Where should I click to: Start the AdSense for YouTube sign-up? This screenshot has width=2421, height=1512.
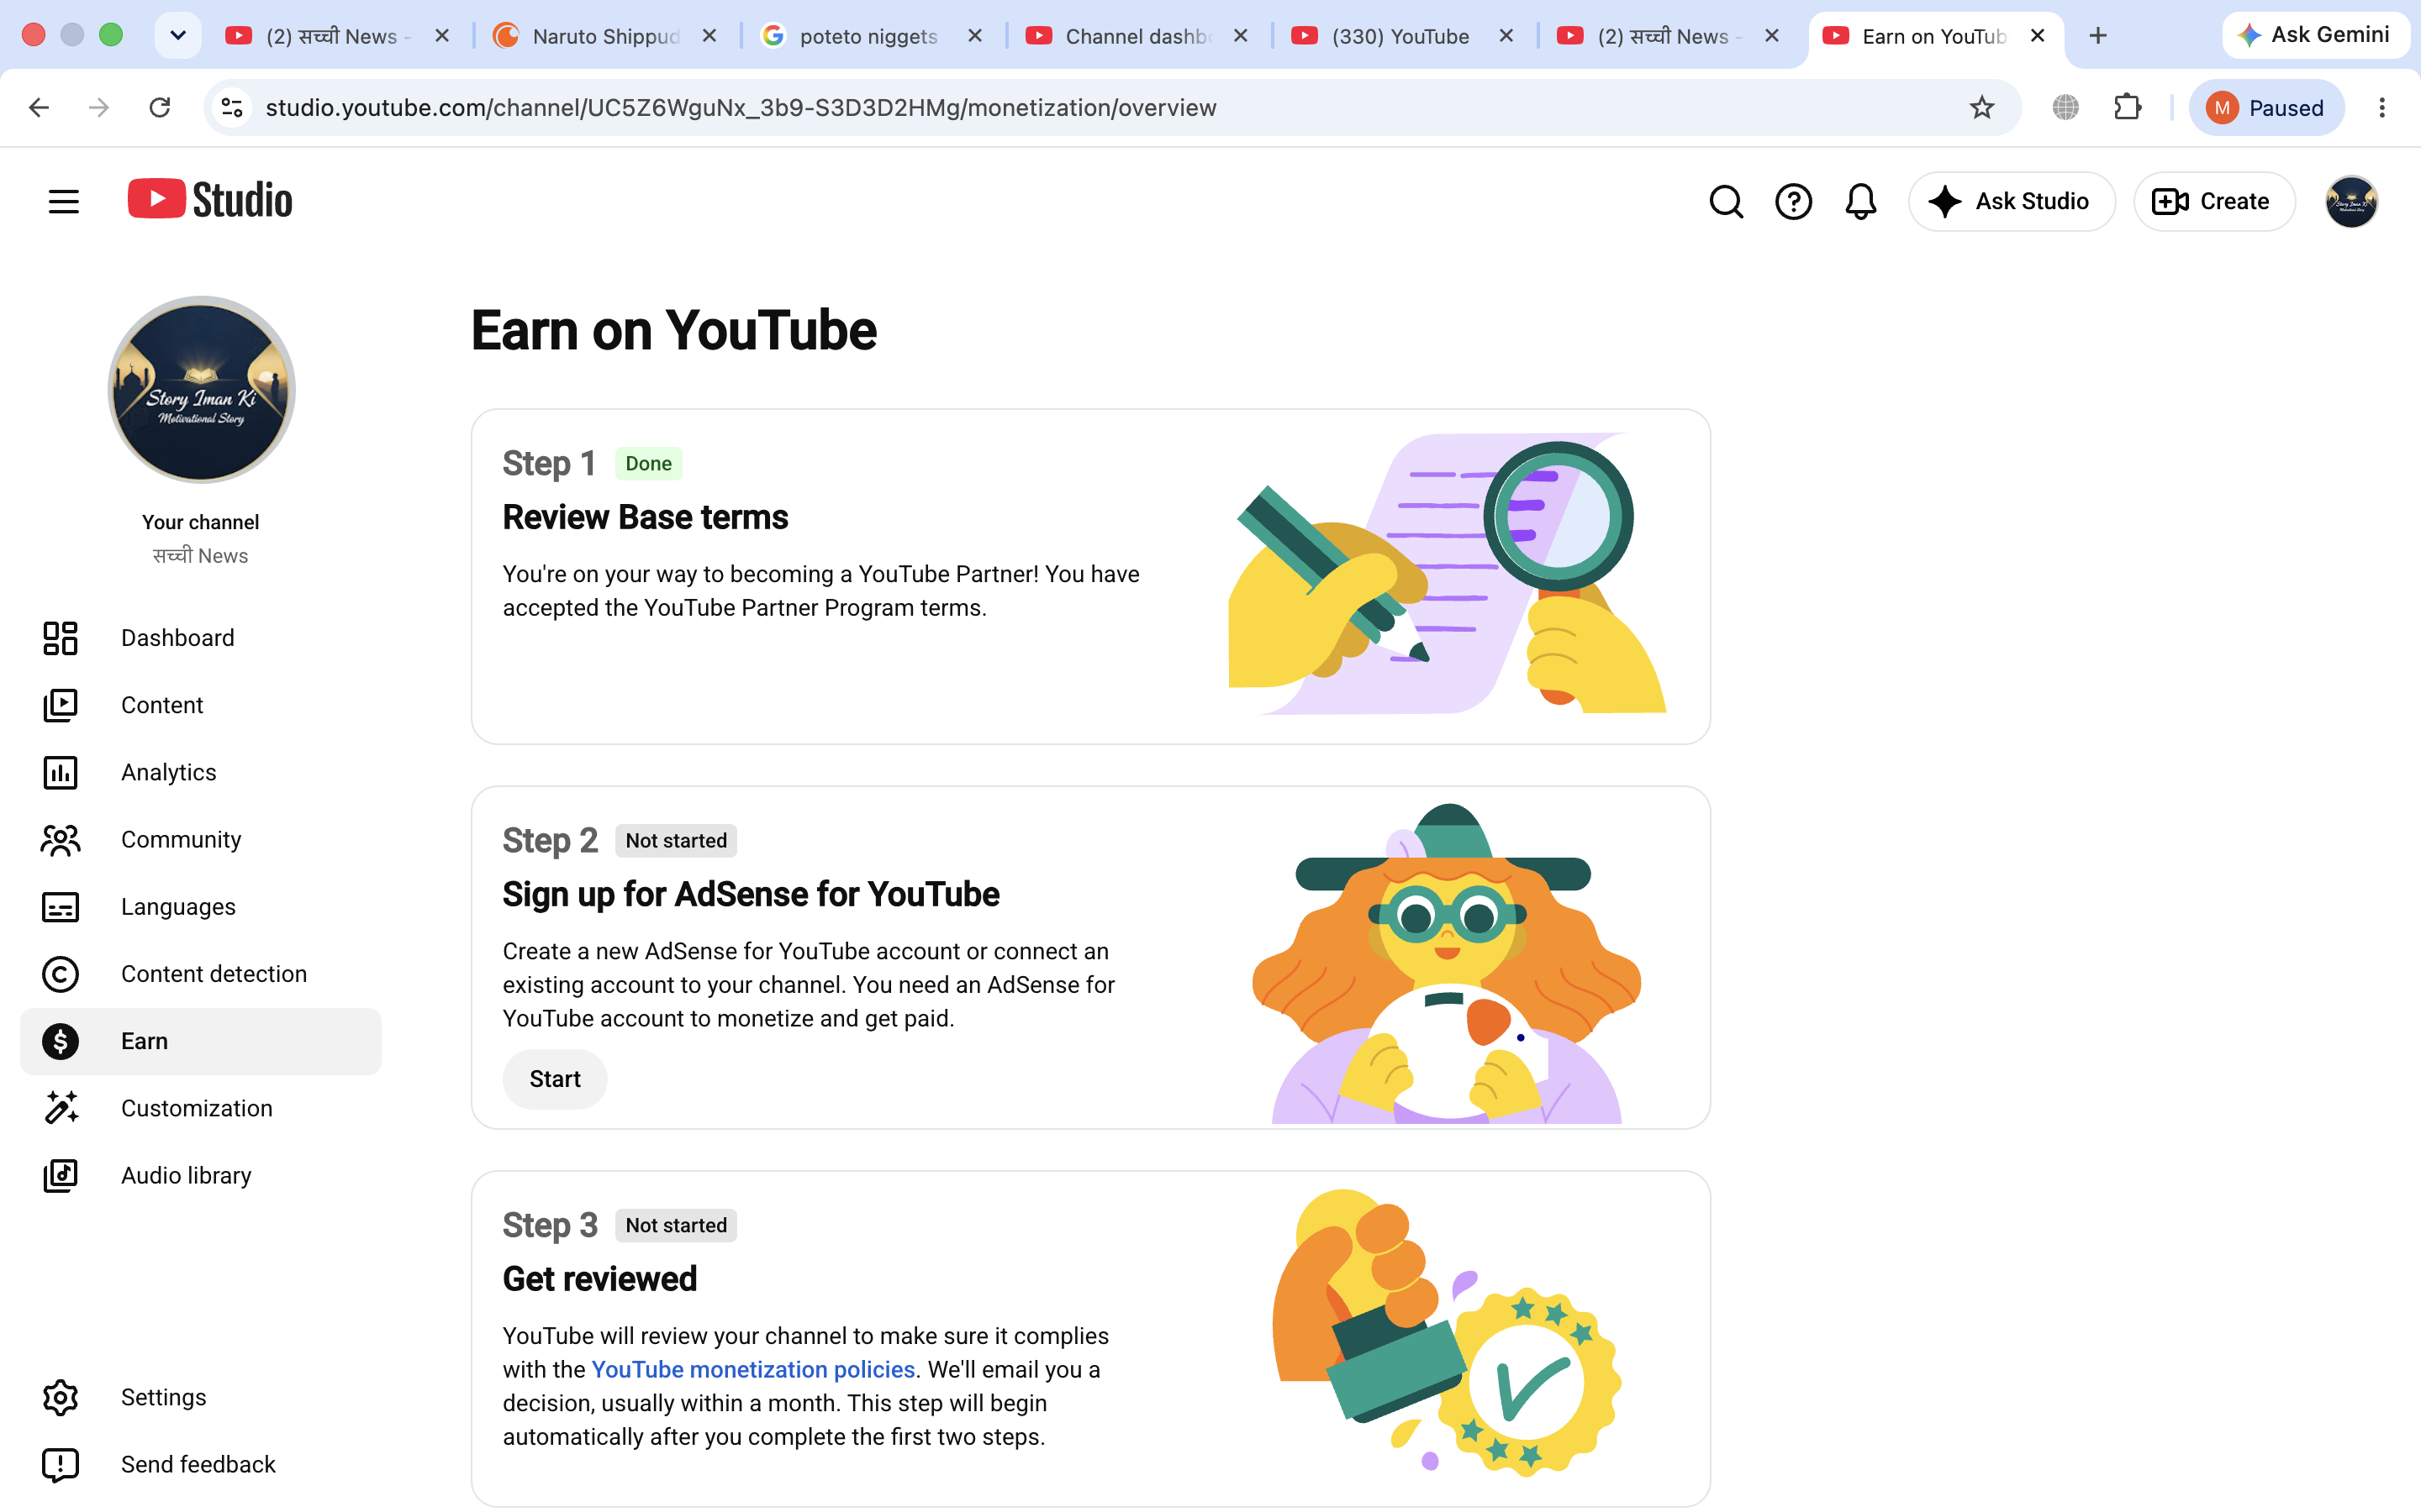click(x=554, y=1079)
